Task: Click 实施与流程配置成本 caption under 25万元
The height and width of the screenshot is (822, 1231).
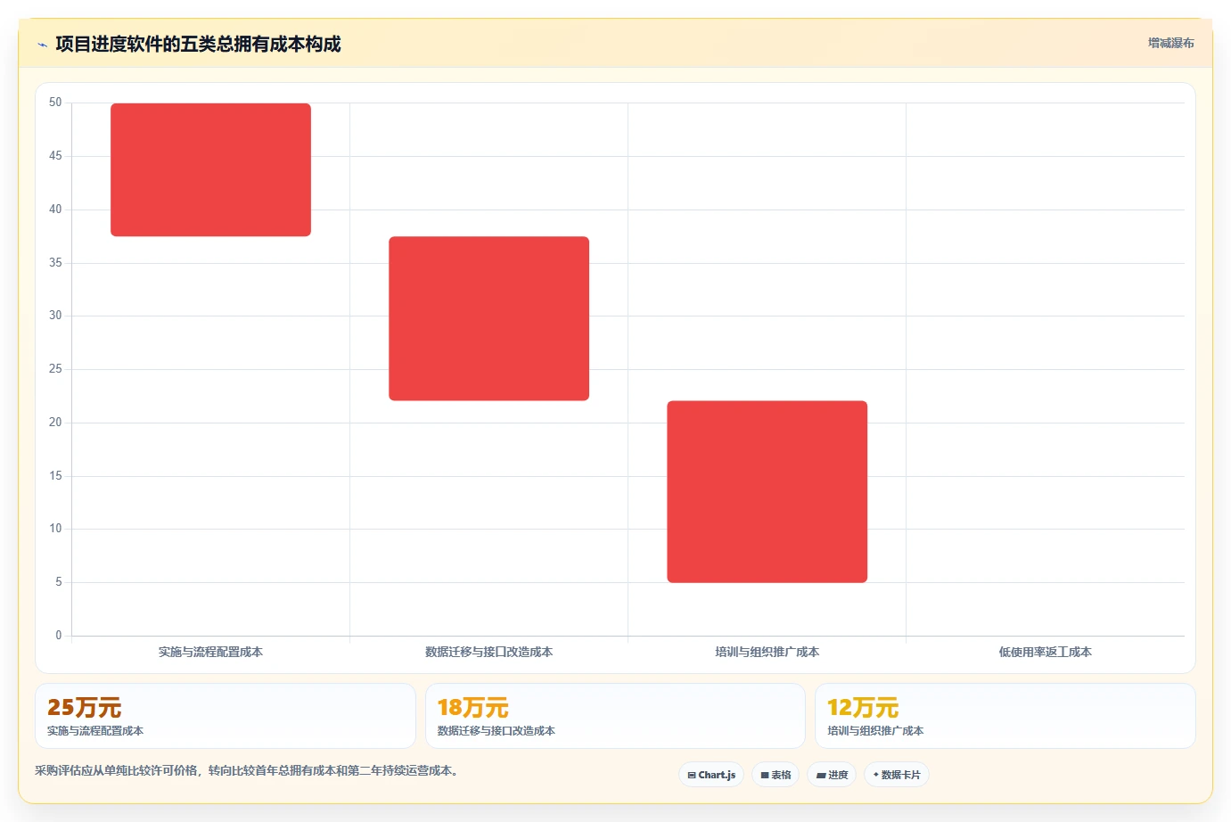Action: pos(95,730)
